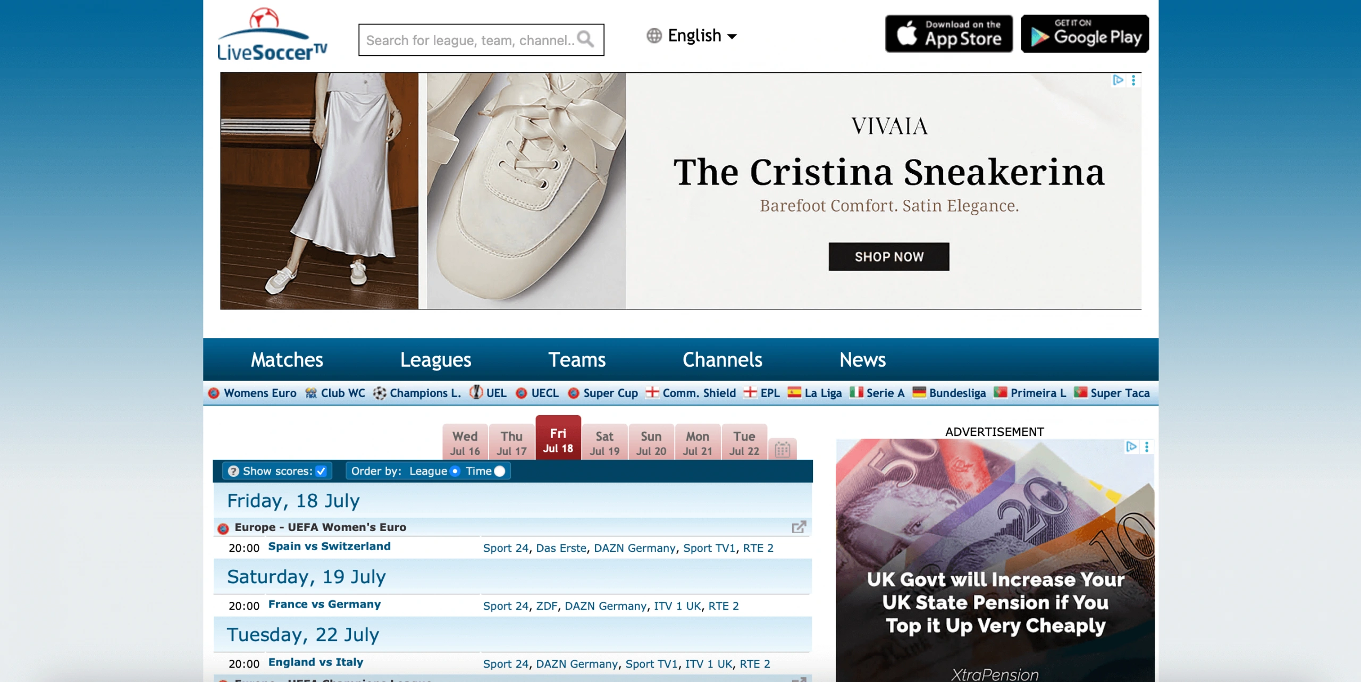Switch to the Sat Jul 19 tab
Image resolution: width=1361 pixels, height=682 pixels.
coord(604,442)
